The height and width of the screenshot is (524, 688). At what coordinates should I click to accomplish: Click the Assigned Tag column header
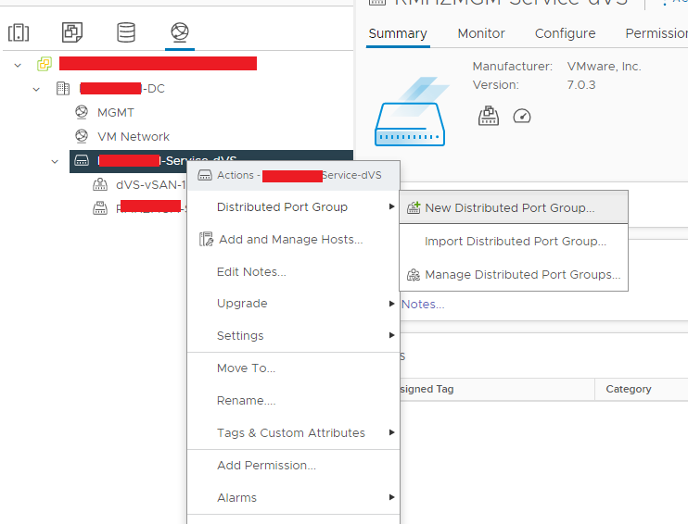click(x=427, y=389)
